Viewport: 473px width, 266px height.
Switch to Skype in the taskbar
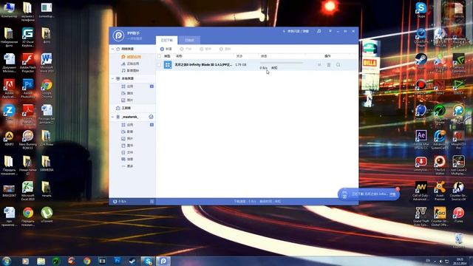click(x=148, y=261)
